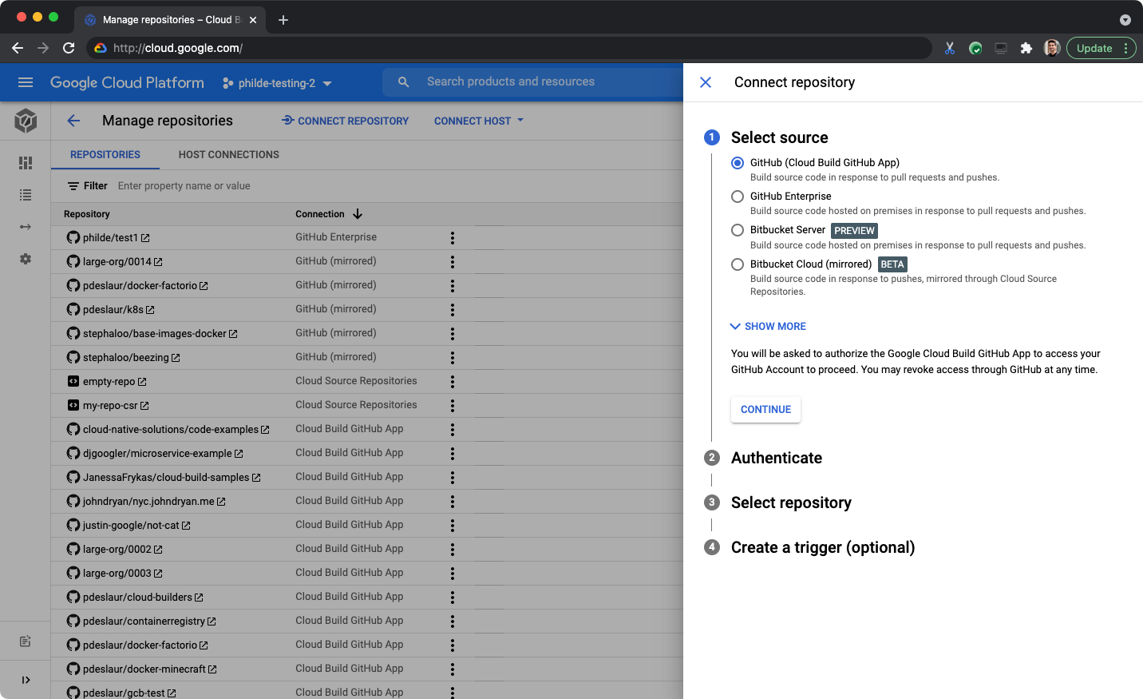Click the release notes icon in sidebar

26,641
